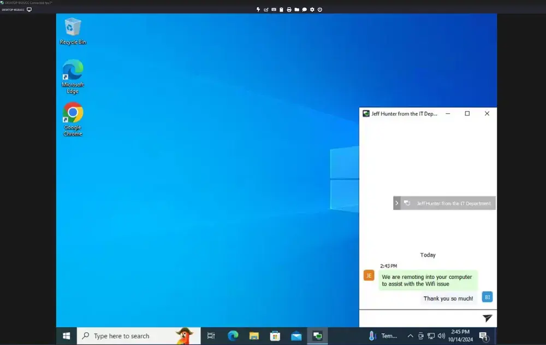
Task: Click the screens icon in the gray session bar
Action: click(407, 203)
